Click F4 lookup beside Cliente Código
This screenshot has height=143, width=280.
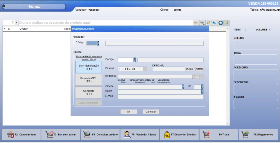pyautogui.click(x=135, y=60)
